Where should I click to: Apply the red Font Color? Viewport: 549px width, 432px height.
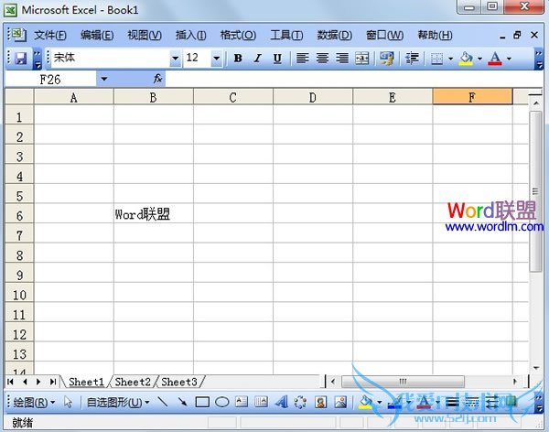point(495,59)
